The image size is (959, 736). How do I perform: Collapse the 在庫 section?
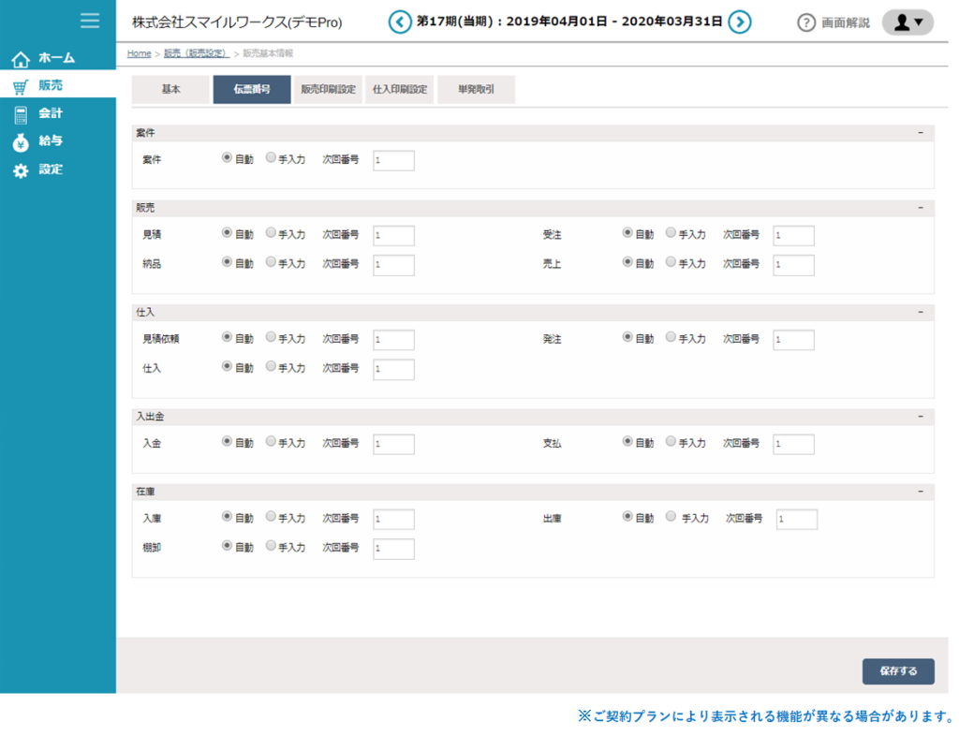[921, 492]
